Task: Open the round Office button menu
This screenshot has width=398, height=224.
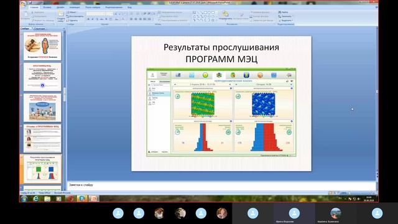Action: pyautogui.click(x=24, y=4)
